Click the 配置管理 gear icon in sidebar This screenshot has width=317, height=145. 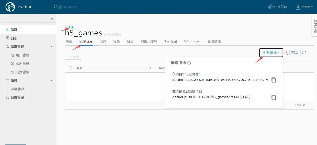pos(7,98)
